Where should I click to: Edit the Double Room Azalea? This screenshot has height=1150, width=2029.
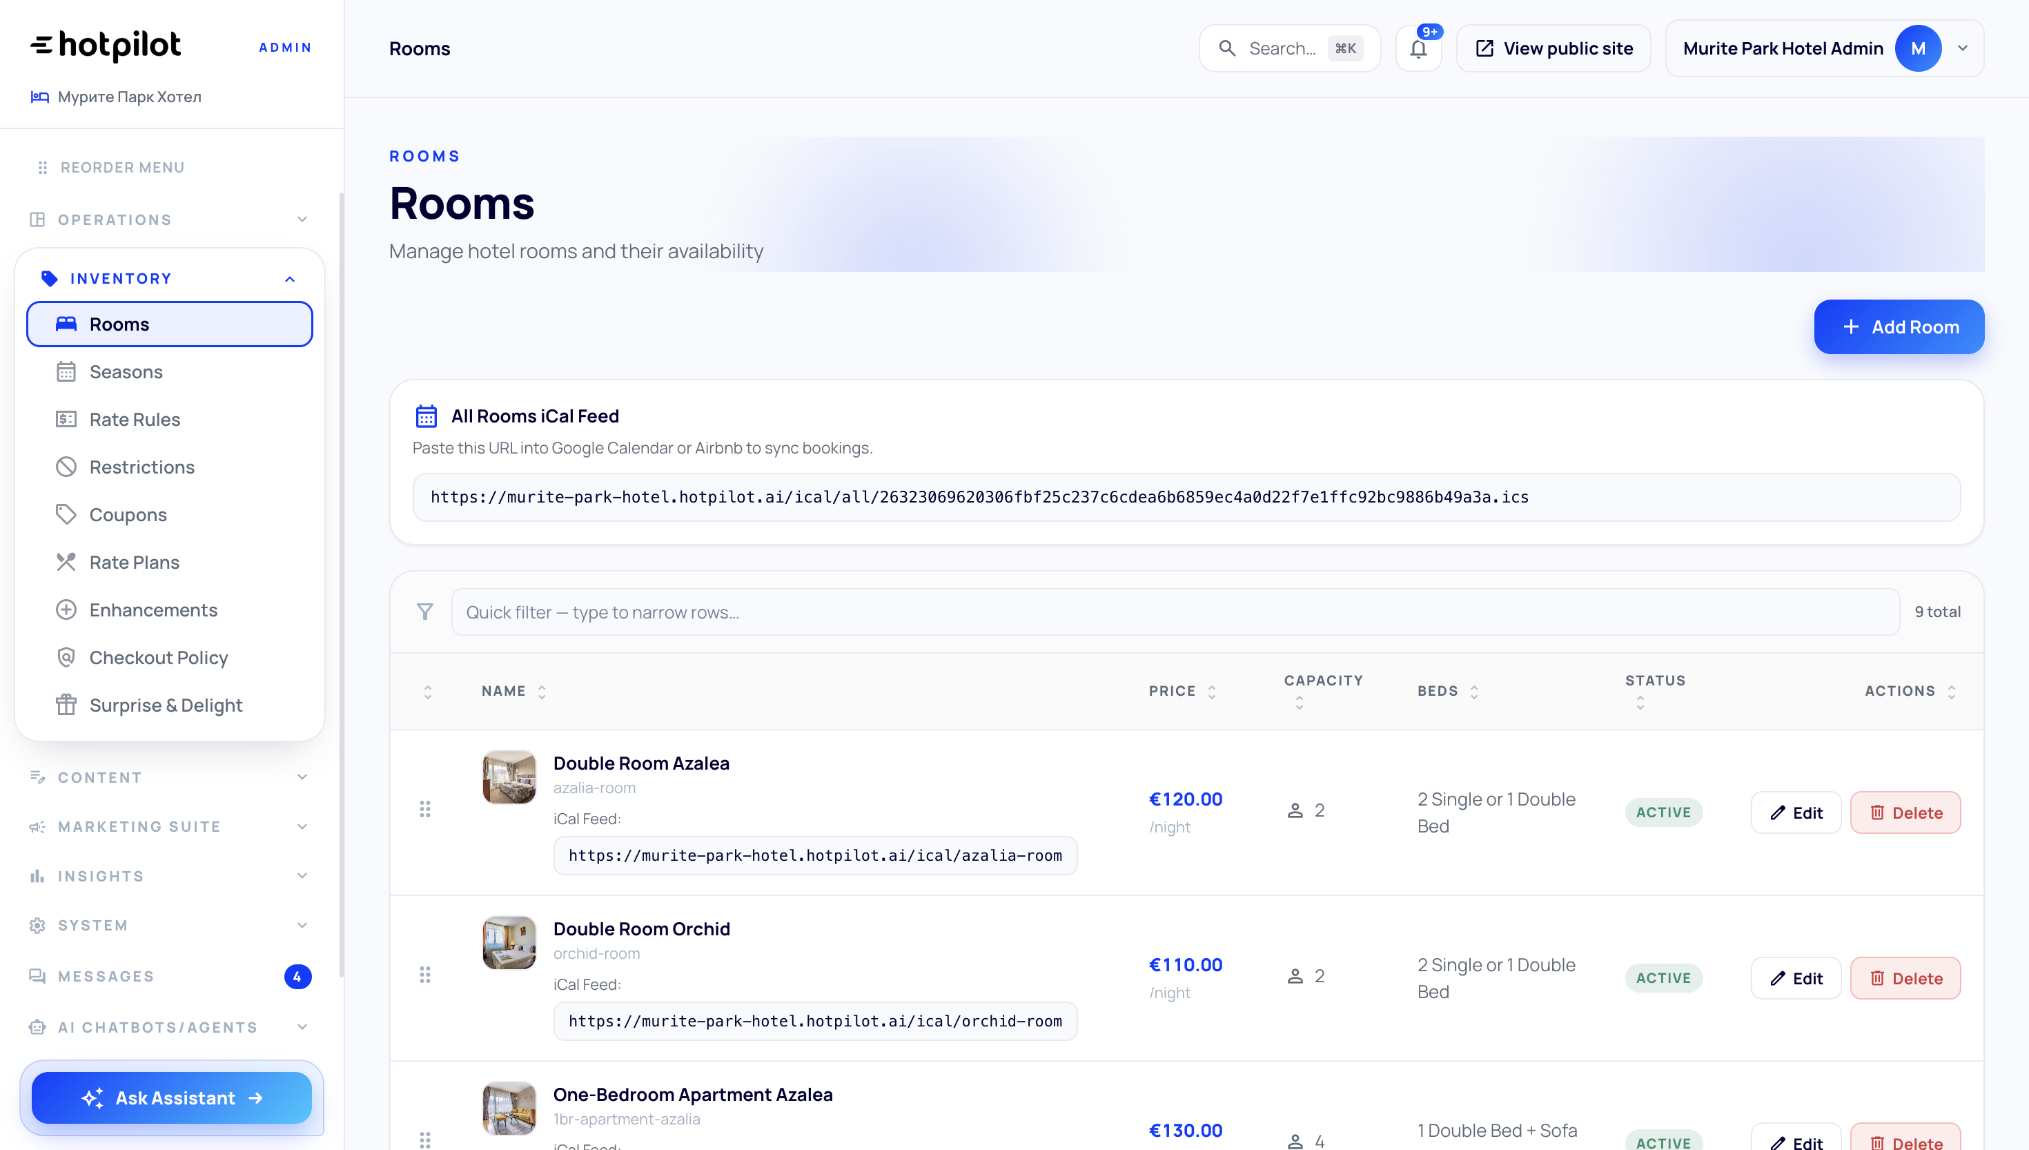(x=1795, y=812)
